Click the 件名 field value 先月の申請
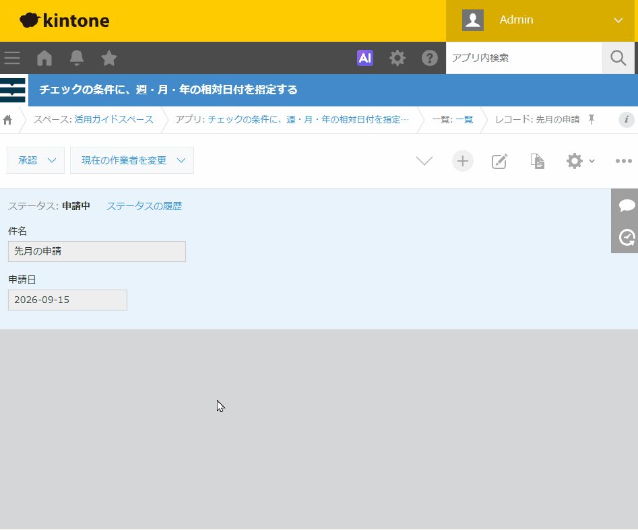Image resolution: width=638 pixels, height=530 pixels. point(97,251)
